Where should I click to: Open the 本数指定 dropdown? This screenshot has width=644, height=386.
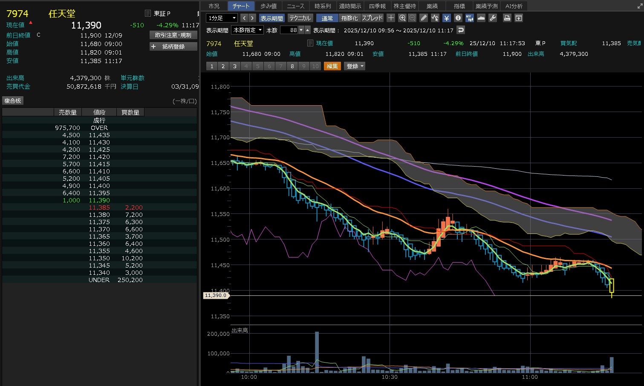(247, 30)
